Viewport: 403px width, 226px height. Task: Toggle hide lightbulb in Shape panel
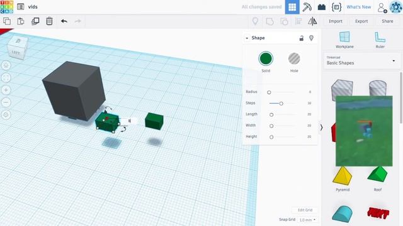[311, 38]
